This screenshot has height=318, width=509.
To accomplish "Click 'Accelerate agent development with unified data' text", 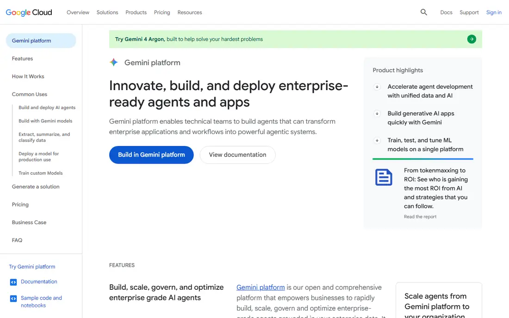I will 430,91.
